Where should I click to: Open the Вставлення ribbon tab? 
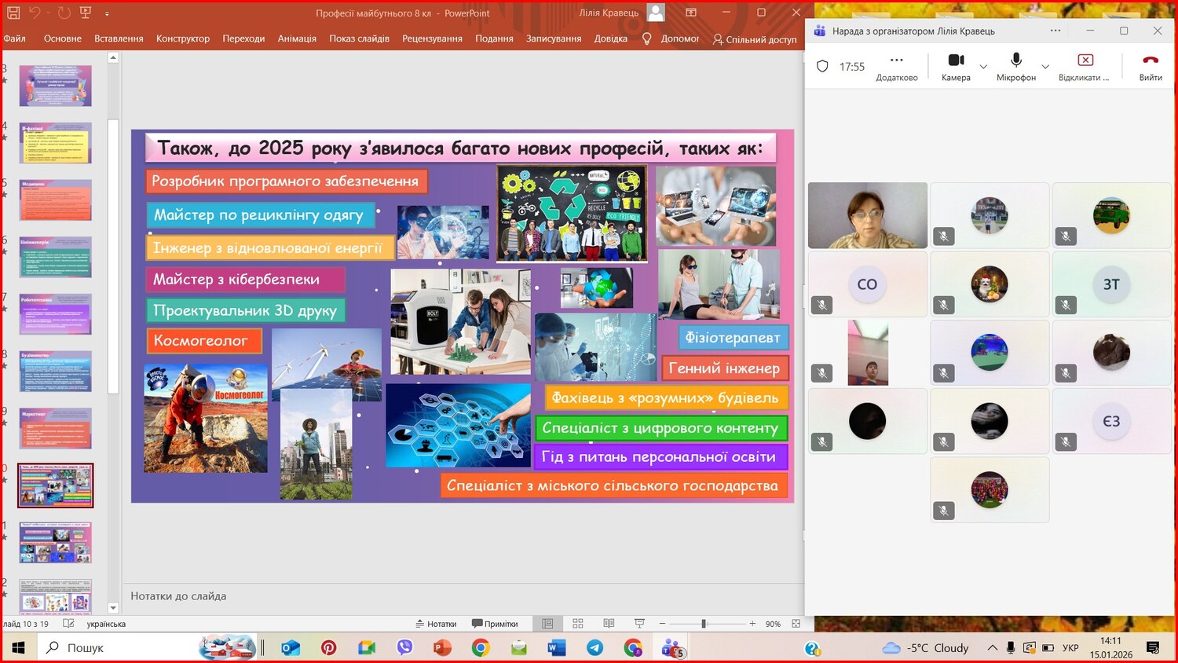[119, 38]
